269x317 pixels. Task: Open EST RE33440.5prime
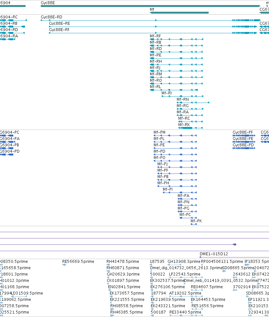click(185, 312)
